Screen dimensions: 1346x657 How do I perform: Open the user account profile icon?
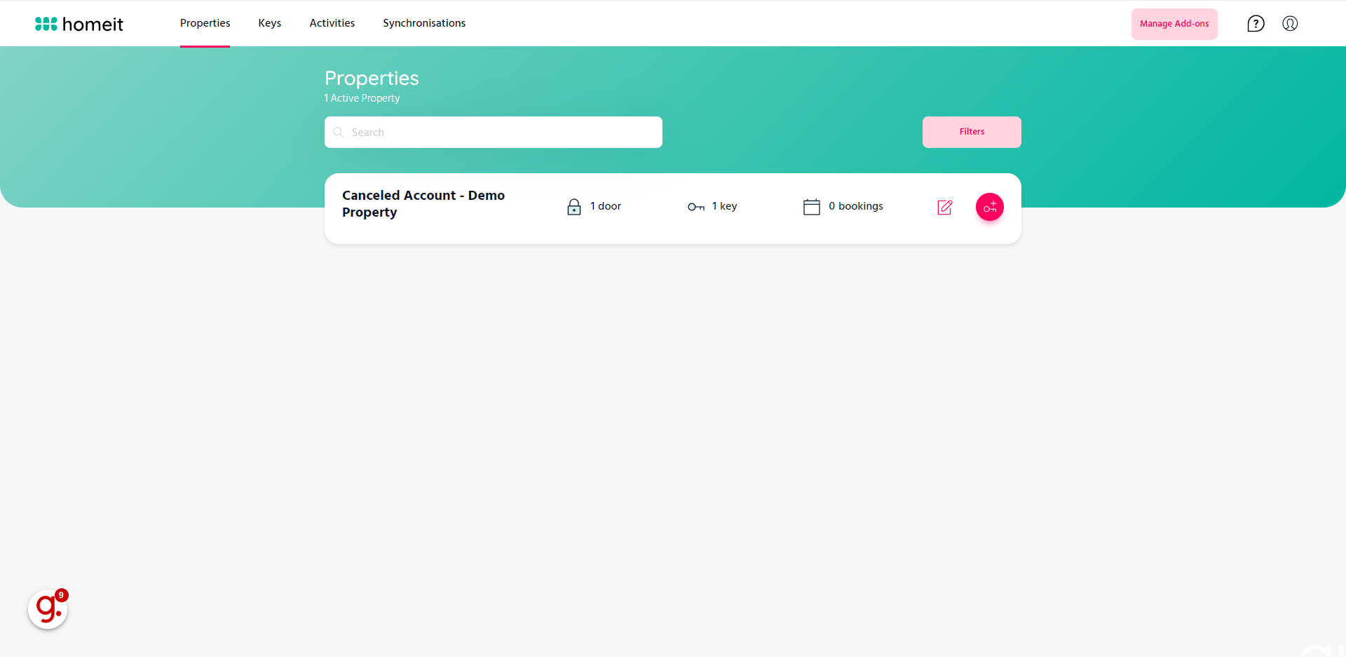(1290, 24)
